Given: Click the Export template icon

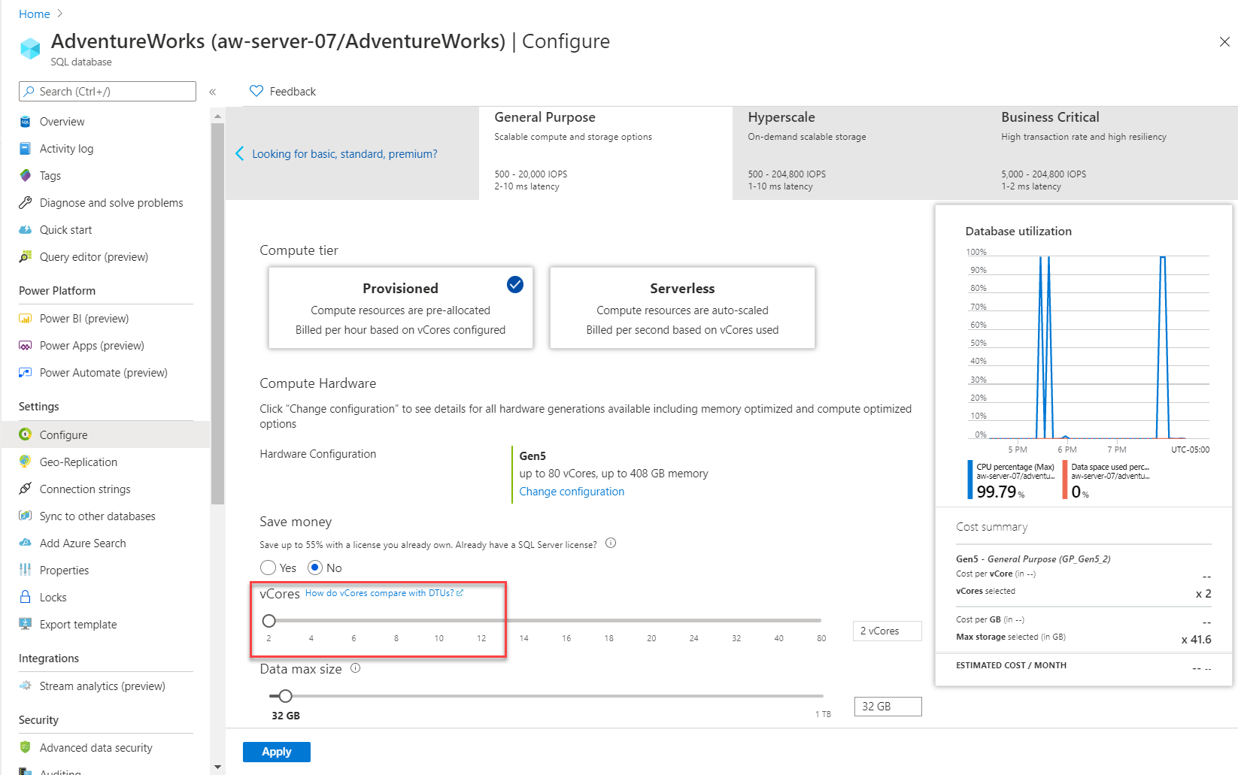Looking at the screenshot, I should click(26, 624).
